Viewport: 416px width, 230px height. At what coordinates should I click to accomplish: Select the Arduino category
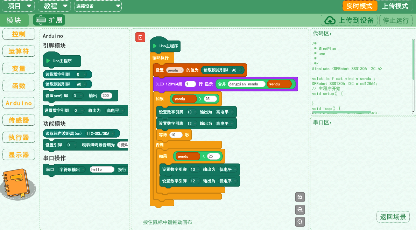tap(19, 103)
